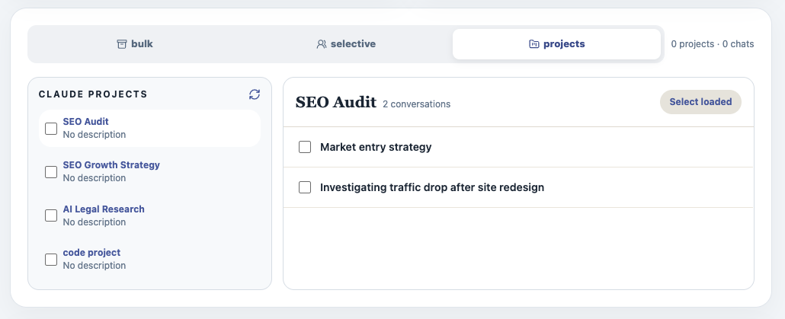Check the traffic drop conversation checkbox
785x319 pixels.
pyautogui.click(x=305, y=187)
